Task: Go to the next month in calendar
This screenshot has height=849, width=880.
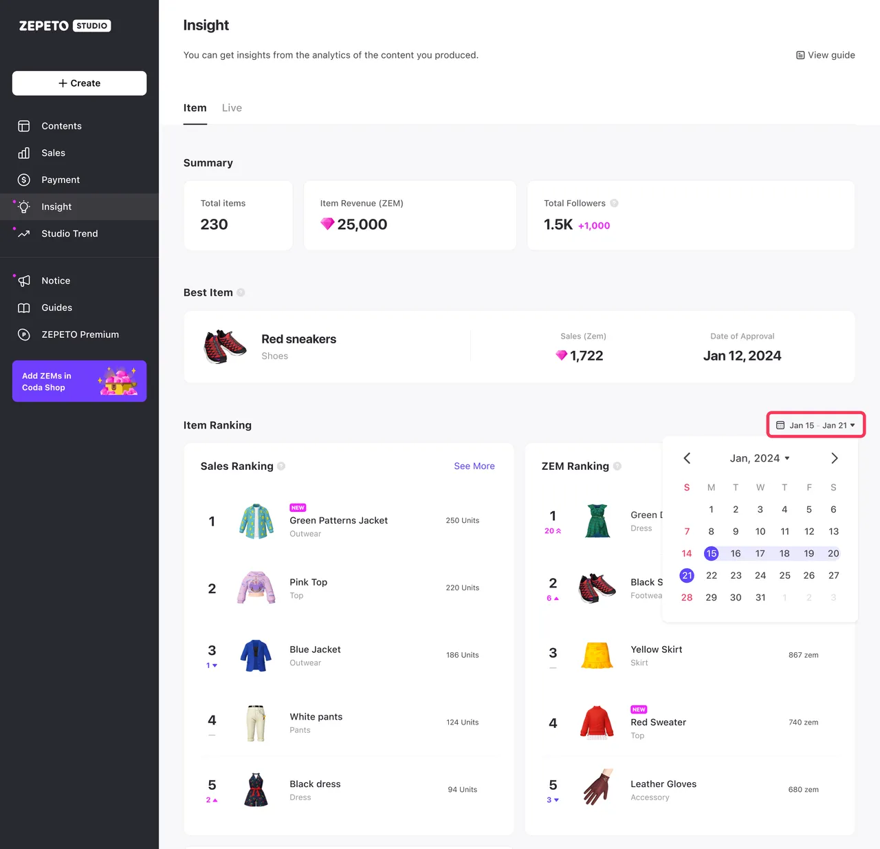Action: point(834,458)
